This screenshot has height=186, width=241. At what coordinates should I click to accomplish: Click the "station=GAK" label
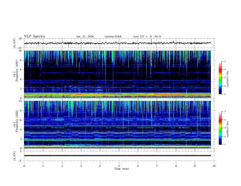tap(113, 36)
